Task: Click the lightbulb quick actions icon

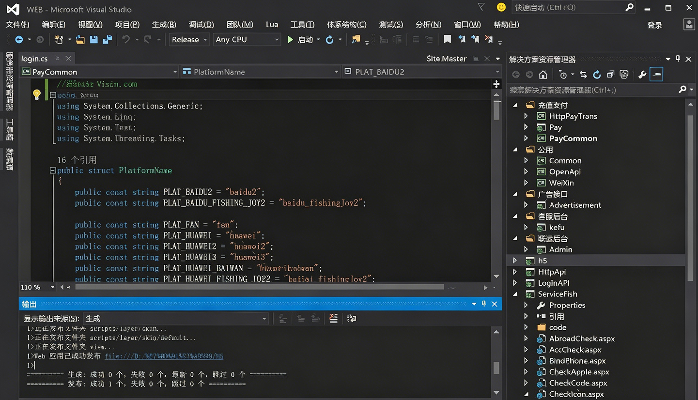Action: pyautogui.click(x=37, y=94)
